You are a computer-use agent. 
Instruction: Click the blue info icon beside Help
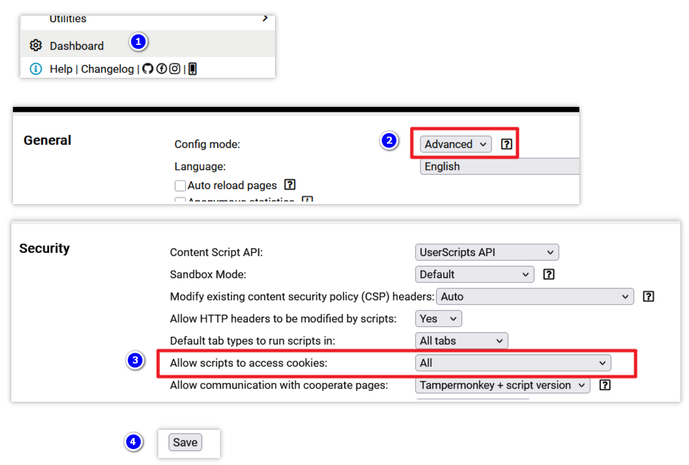tap(36, 69)
